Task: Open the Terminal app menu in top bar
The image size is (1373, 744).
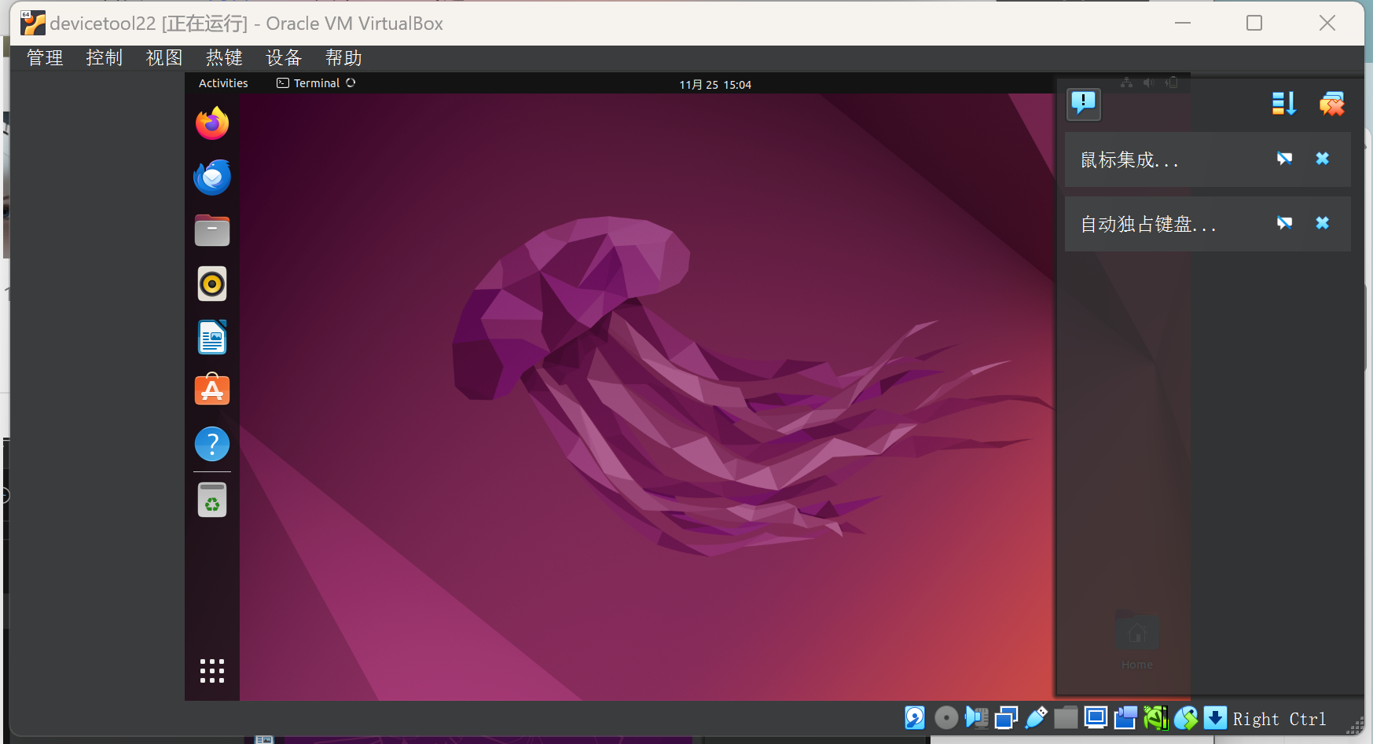Action: (316, 83)
